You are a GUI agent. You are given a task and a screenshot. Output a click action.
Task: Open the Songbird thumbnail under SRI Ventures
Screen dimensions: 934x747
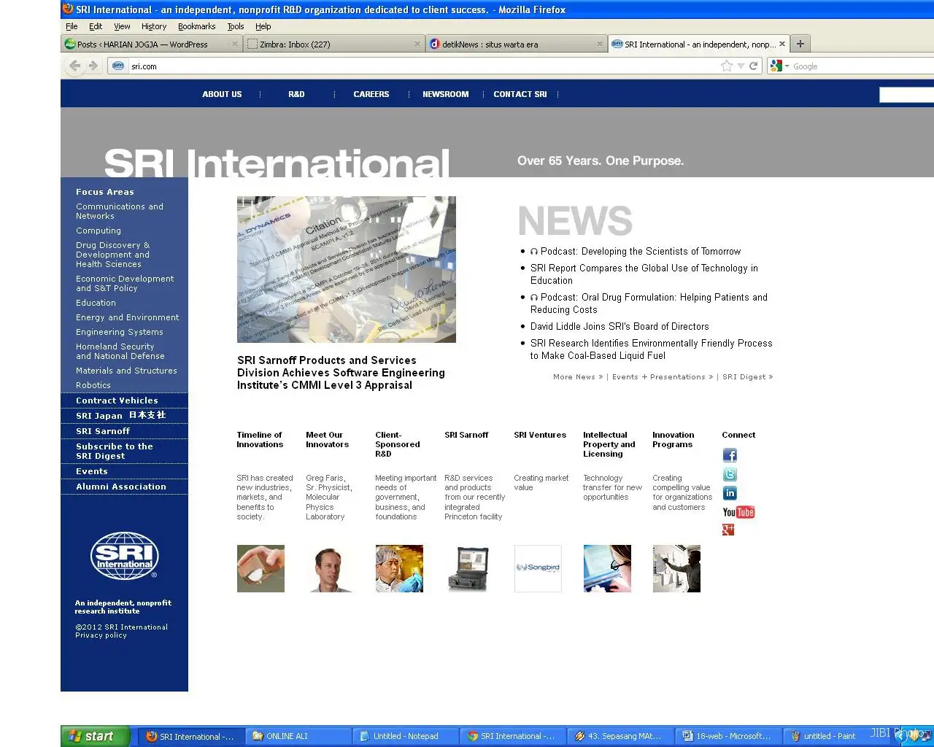[x=538, y=568]
